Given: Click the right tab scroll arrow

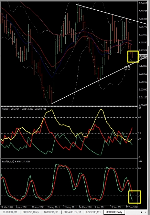Looking at the screenshot, I should [x=145, y=212].
